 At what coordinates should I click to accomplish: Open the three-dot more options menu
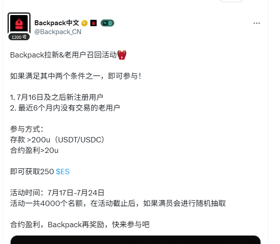pos(257,23)
